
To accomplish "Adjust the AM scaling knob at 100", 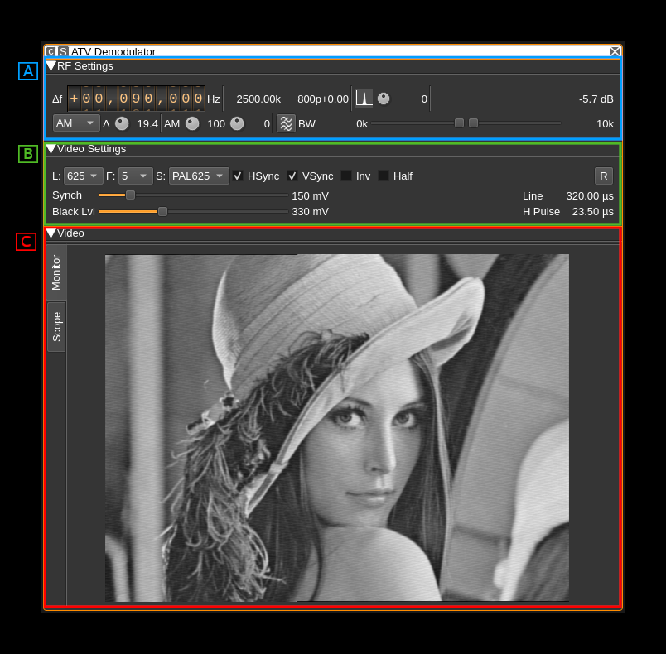I will 192,124.
